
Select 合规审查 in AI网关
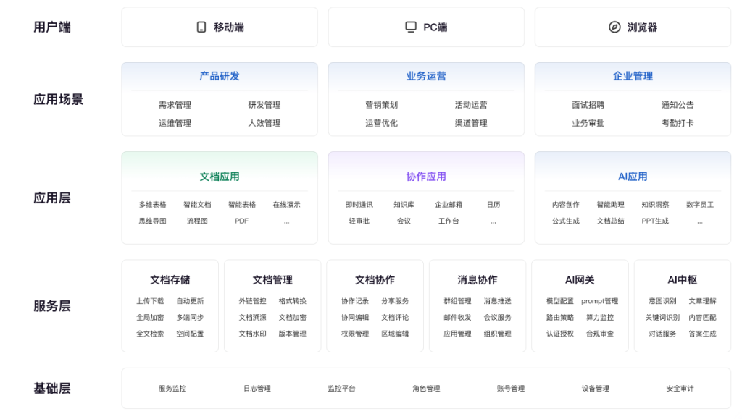pyautogui.click(x=599, y=334)
